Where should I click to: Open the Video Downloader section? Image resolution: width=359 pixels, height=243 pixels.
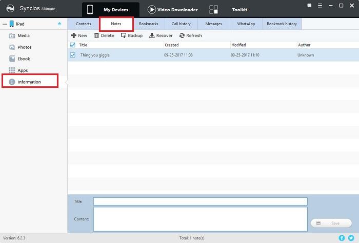(172, 9)
